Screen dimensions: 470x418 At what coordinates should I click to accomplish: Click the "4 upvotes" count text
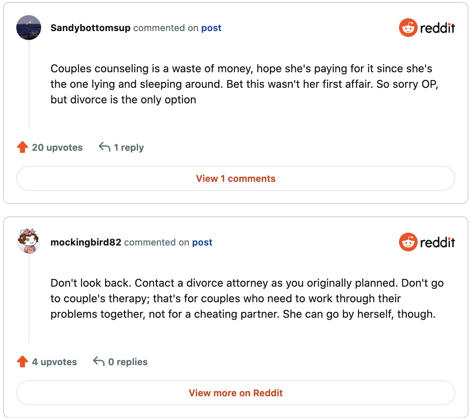coord(54,362)
